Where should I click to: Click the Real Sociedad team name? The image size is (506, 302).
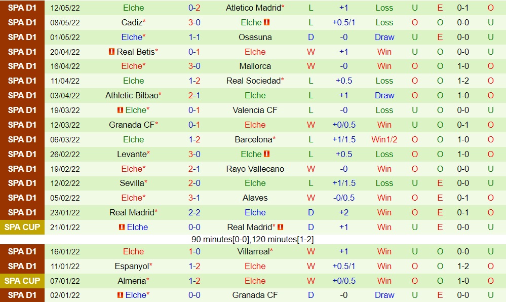[253, 81]
